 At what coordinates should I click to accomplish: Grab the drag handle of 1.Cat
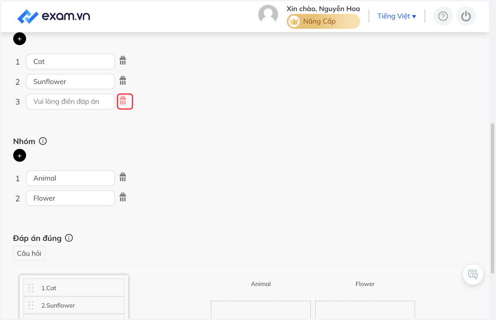coord(31,288)
